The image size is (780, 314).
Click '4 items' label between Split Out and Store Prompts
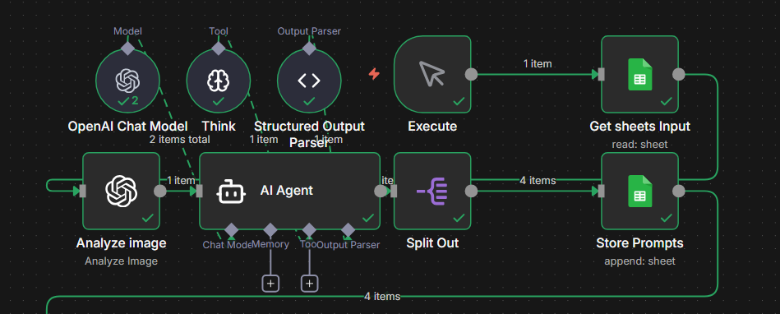point(538,181)
